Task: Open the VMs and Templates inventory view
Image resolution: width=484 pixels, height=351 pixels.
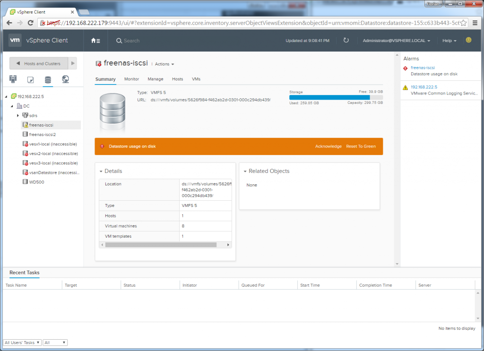Action: (30, 79)
